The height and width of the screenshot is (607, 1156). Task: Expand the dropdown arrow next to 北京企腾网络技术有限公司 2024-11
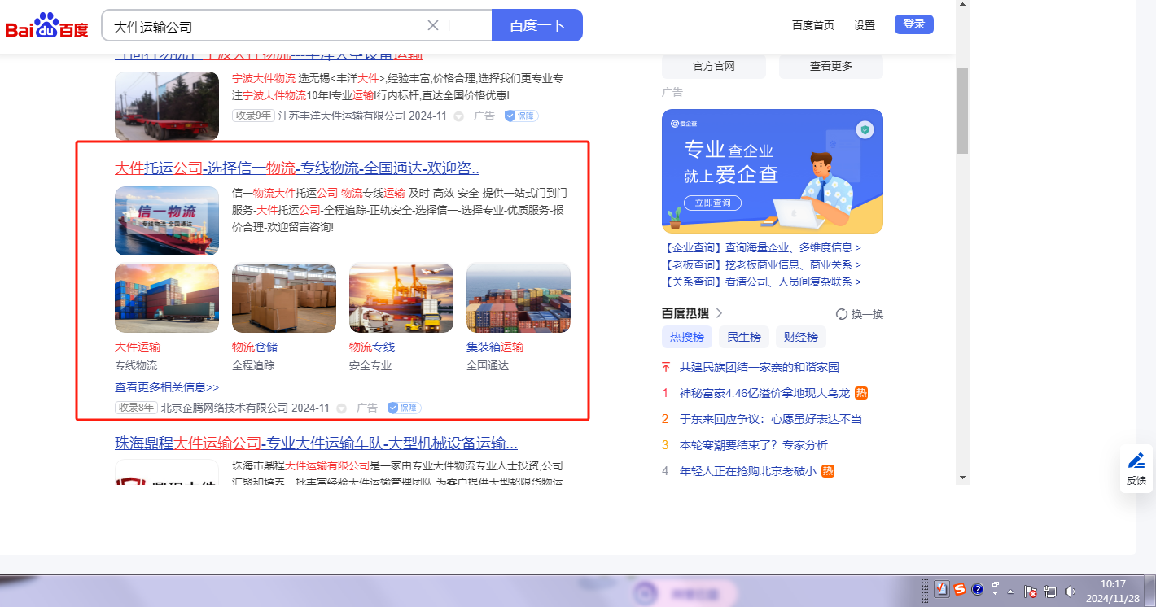point(341,408)
